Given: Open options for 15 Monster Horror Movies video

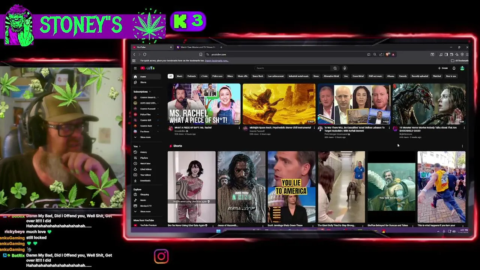Looking at the screenshot, I should coord(464,128).
